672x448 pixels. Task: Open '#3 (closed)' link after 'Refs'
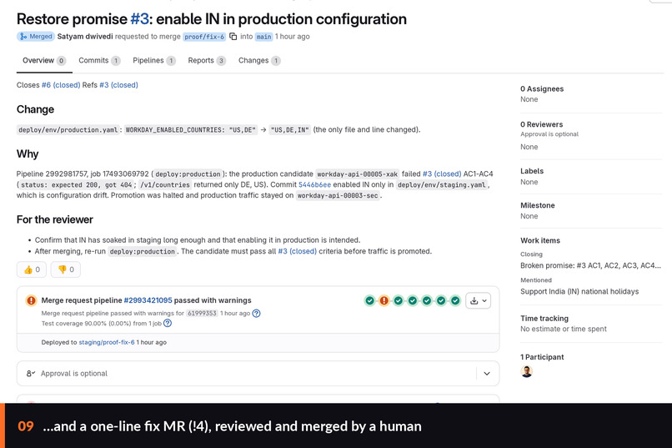point(118,85)
